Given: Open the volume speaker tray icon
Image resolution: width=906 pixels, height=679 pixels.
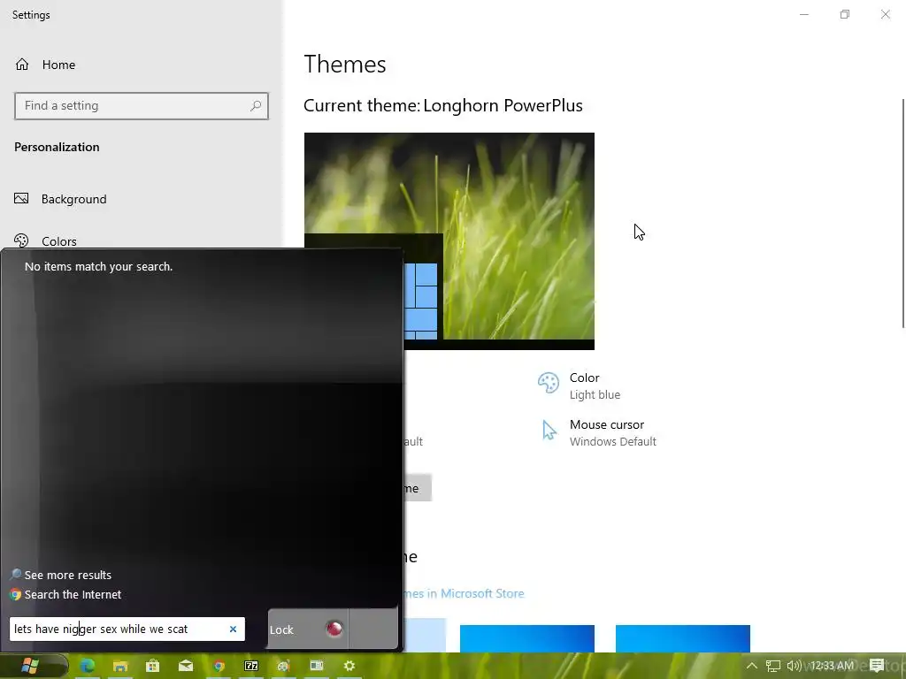Looking at the screenshot, I should point(794,666).
